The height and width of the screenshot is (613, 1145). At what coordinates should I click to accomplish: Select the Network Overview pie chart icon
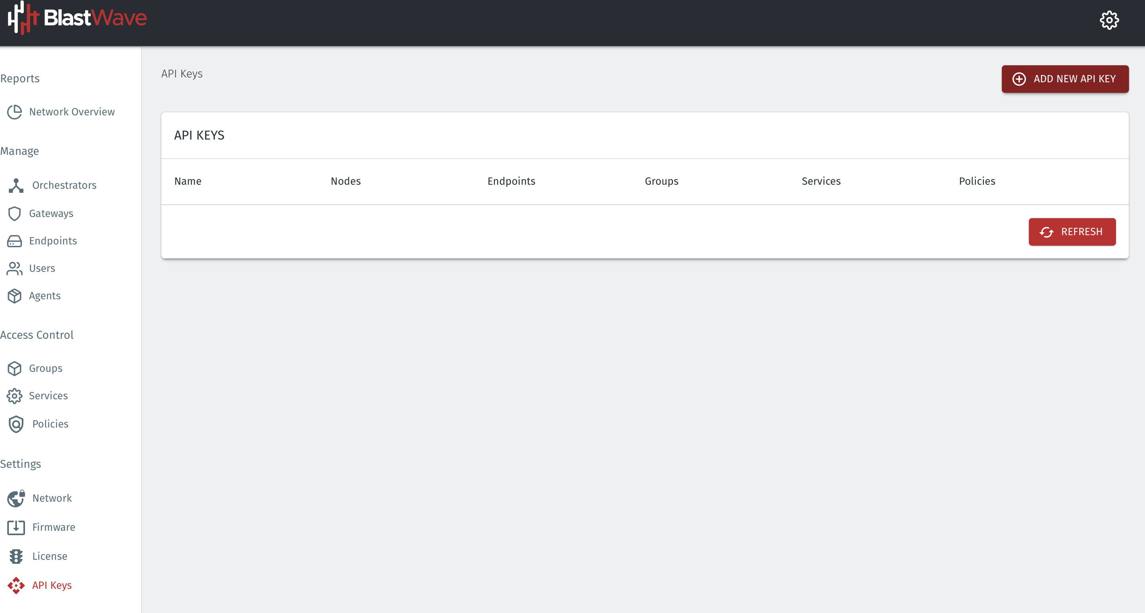coord(15,112)
